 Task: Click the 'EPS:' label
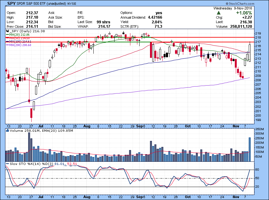coord(81,17)
